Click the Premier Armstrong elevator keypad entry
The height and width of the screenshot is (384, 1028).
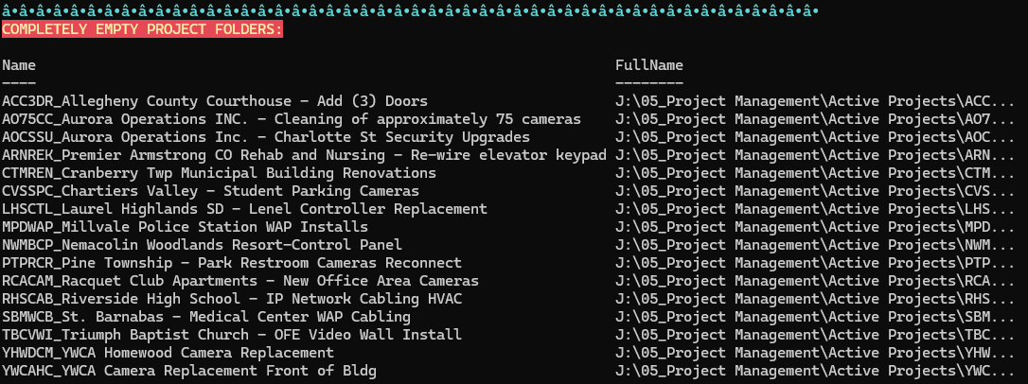[304, 155]
